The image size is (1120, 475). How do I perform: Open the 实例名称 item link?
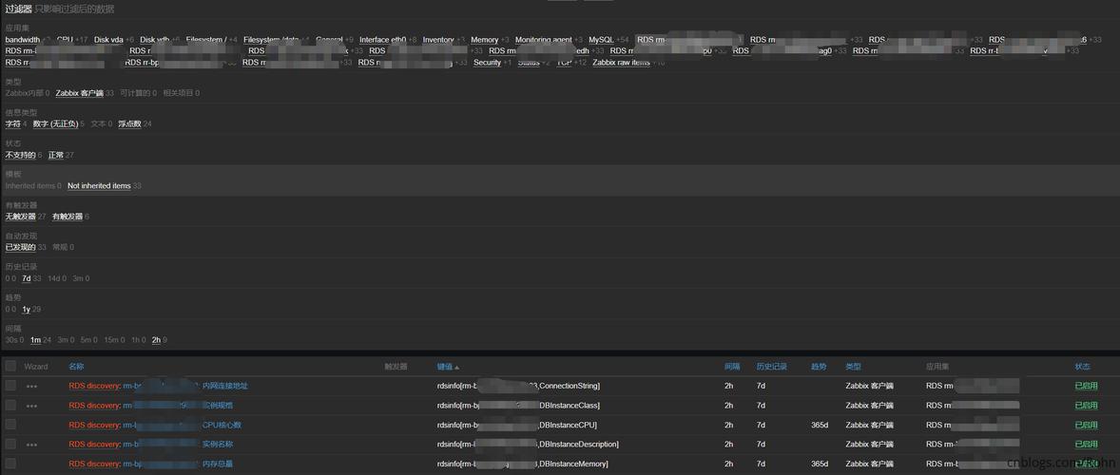pos(178,445)
